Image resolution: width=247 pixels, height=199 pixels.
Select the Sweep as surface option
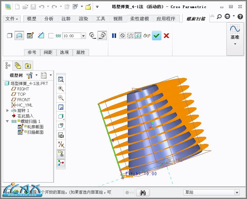coord(19,36)
